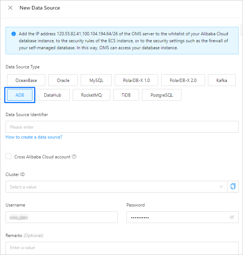This screenshot has height=255, width=243.
Task: Click the copy icon next to Cluster ID
Action: (x=233, y=187)
